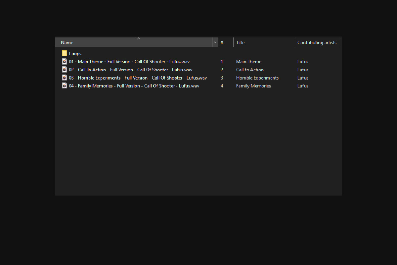Click the 'Family Memories' Title cell
The image size is (397, 265).
[x=253, y=86]
